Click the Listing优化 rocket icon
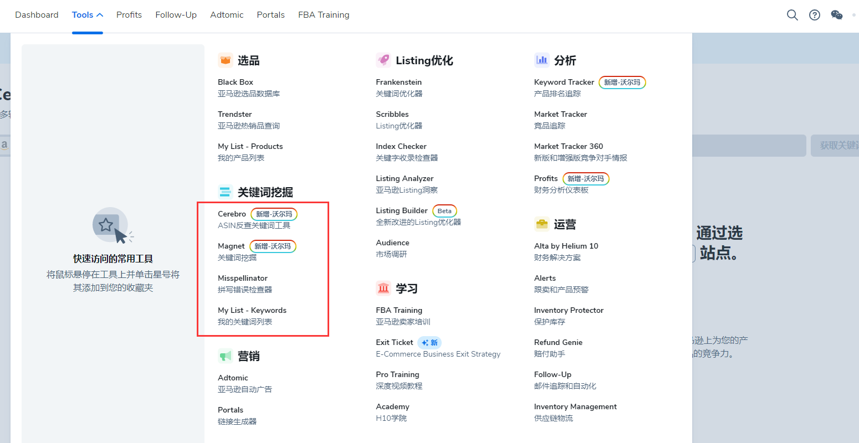859x443 pixels. (x=384, y=60)
